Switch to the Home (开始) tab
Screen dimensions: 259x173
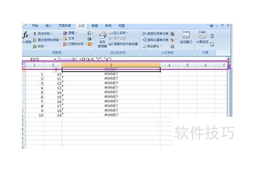click(x=35, y=26)
